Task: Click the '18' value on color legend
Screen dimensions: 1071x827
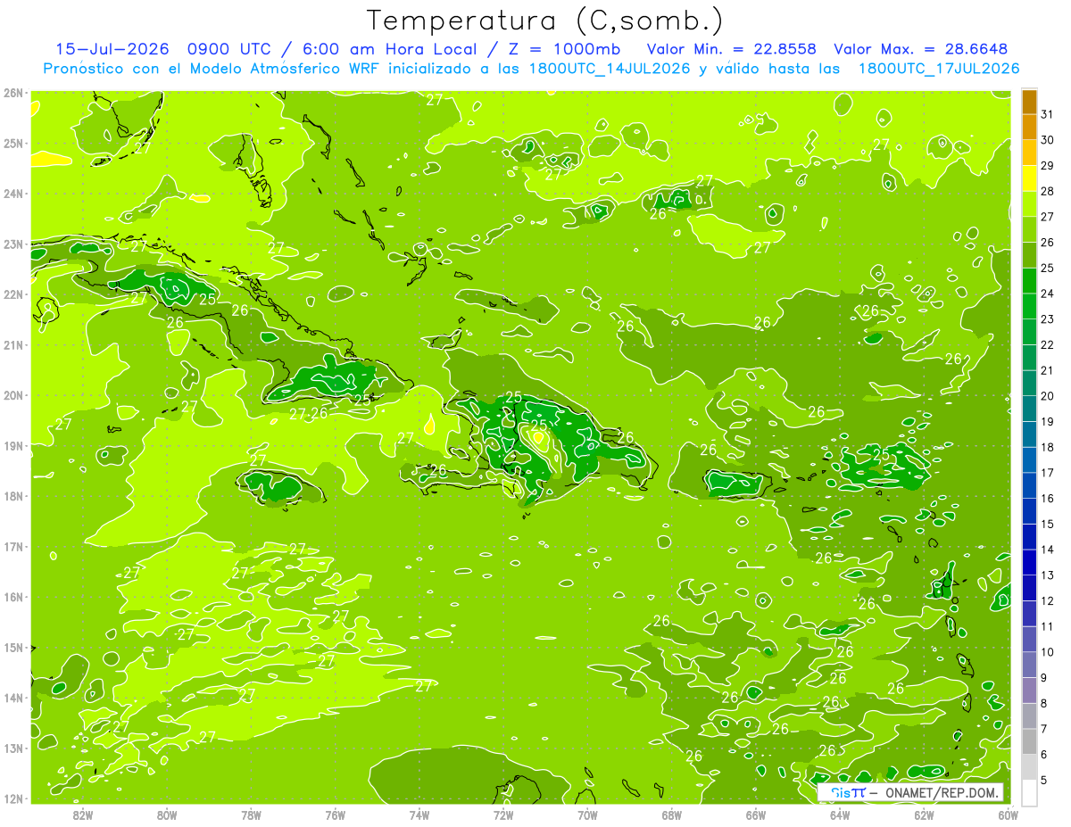Action: coord(1048,447)
